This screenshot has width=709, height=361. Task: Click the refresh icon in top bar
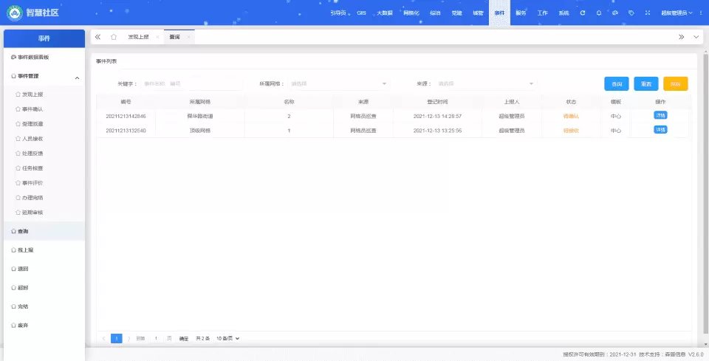tap(583, 13)
